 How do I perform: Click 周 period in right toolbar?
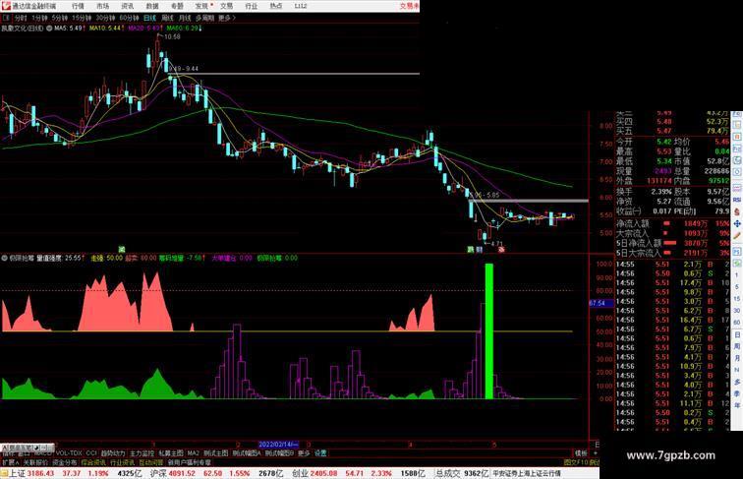point(737,346)
